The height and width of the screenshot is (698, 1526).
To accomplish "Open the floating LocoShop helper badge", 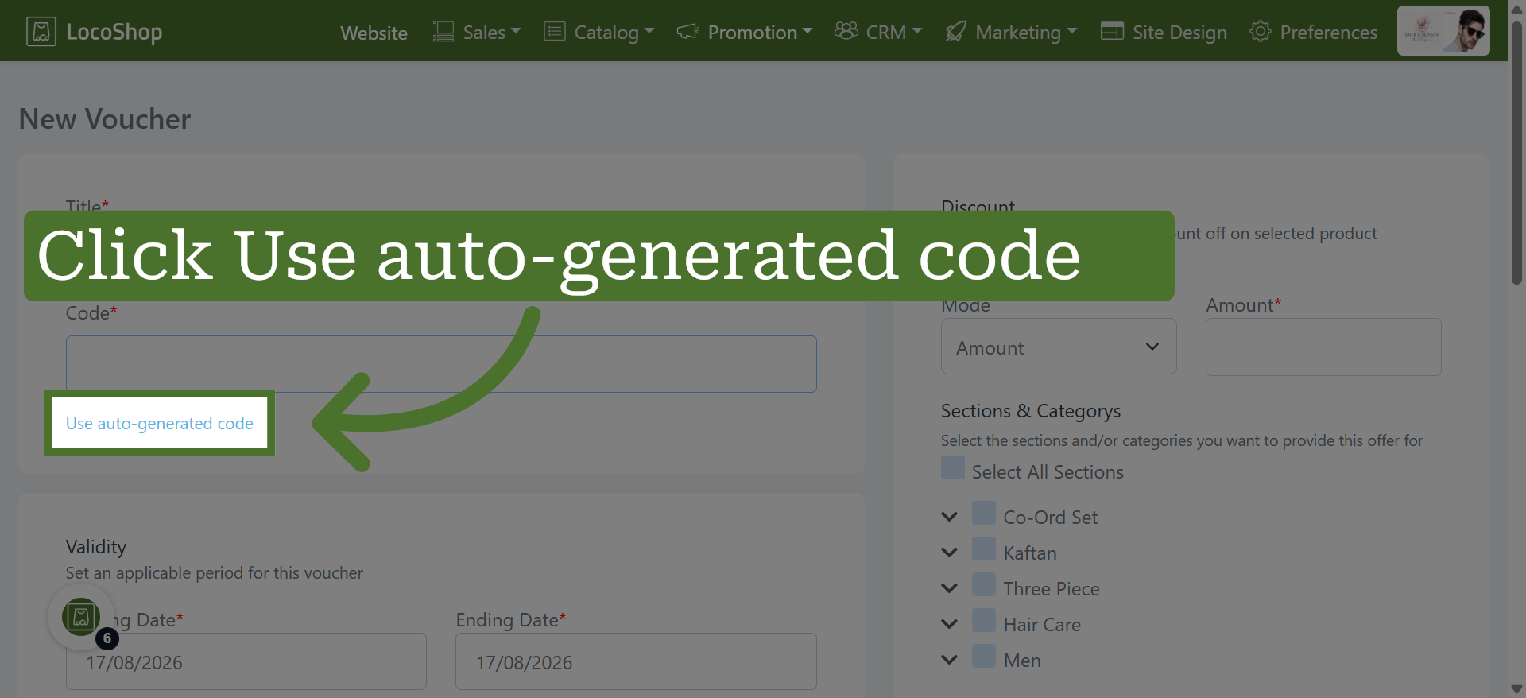I will coord(81,617).
